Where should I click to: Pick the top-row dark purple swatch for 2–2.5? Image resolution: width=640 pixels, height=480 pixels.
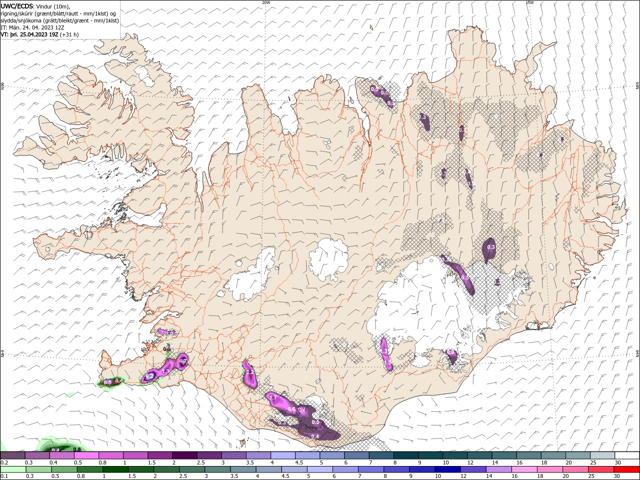tap(184, 455)
